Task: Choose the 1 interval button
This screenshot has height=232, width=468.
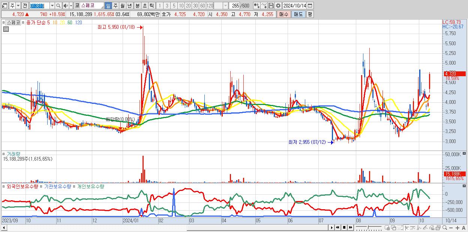Action: click(x=159, y=6)
